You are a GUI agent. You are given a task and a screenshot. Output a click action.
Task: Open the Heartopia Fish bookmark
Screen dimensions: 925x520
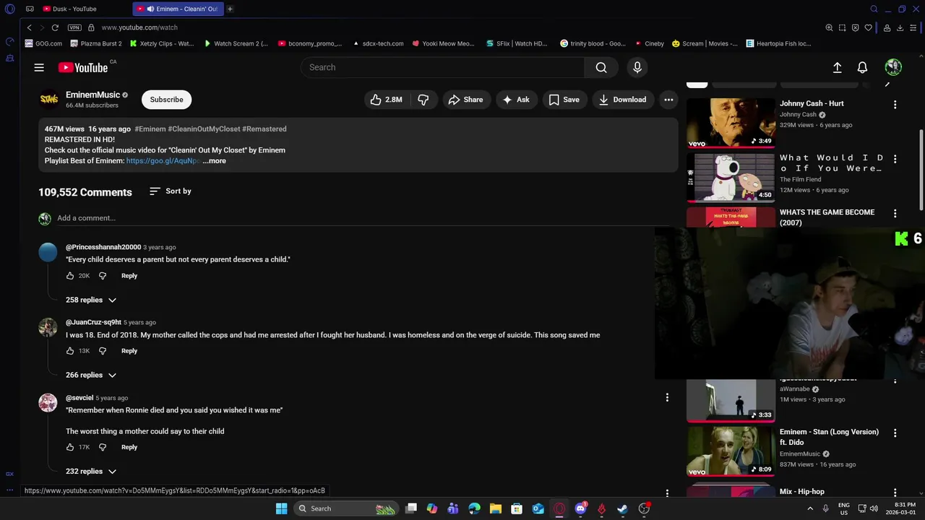point(778,43)
